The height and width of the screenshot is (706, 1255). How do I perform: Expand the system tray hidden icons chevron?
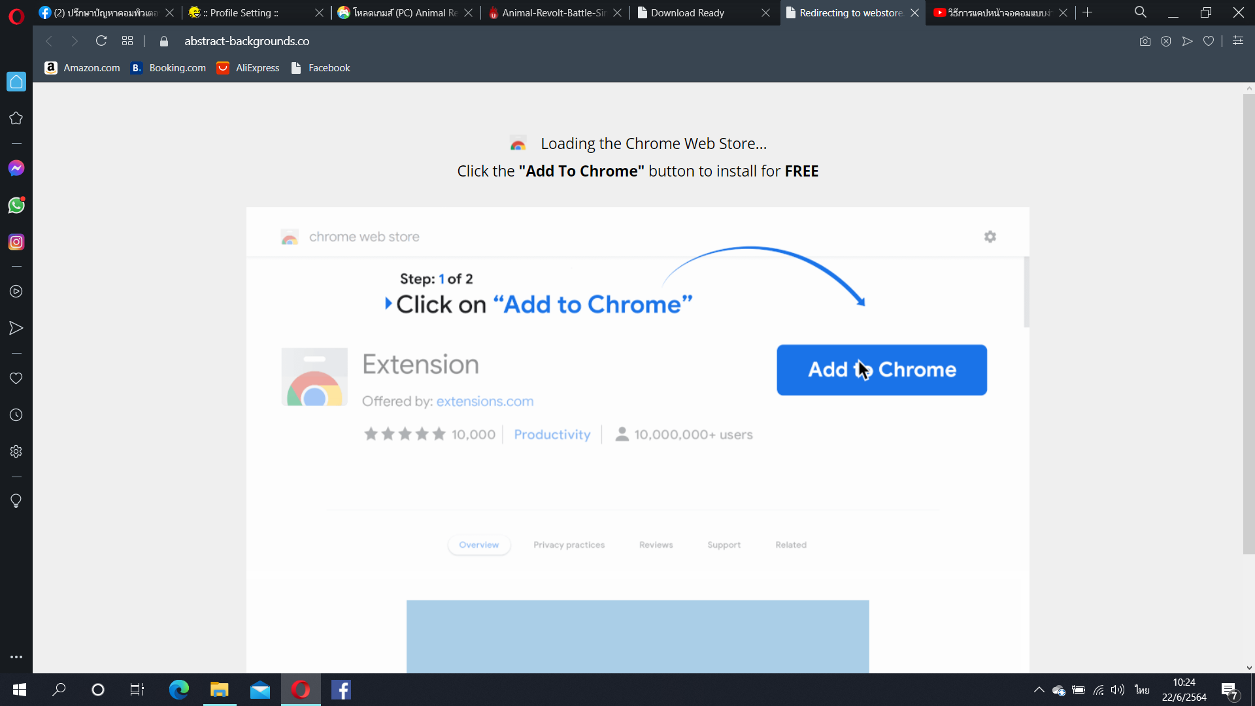click(x=1039, y=690)
